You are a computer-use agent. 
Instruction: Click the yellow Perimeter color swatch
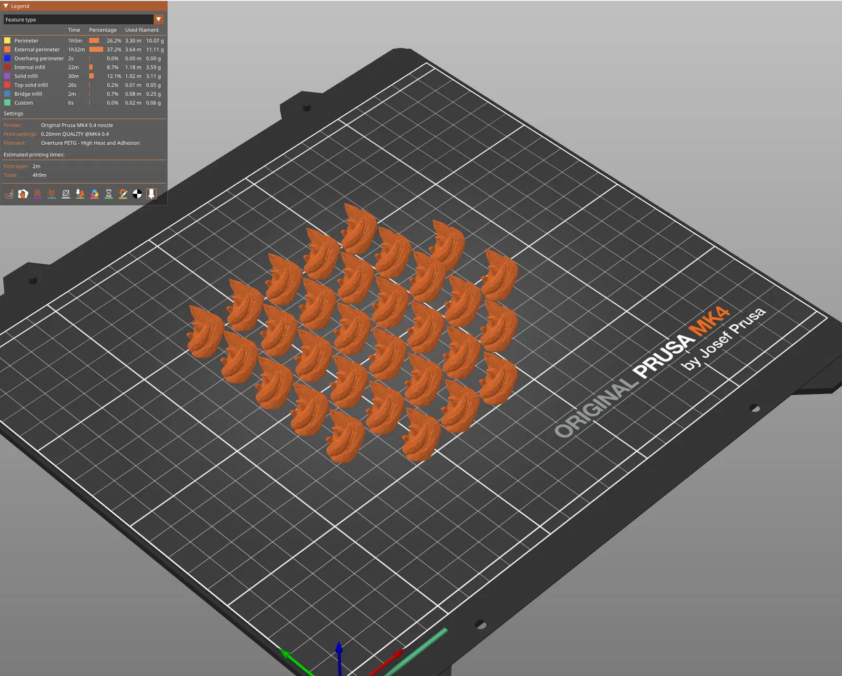coord(7,41)
